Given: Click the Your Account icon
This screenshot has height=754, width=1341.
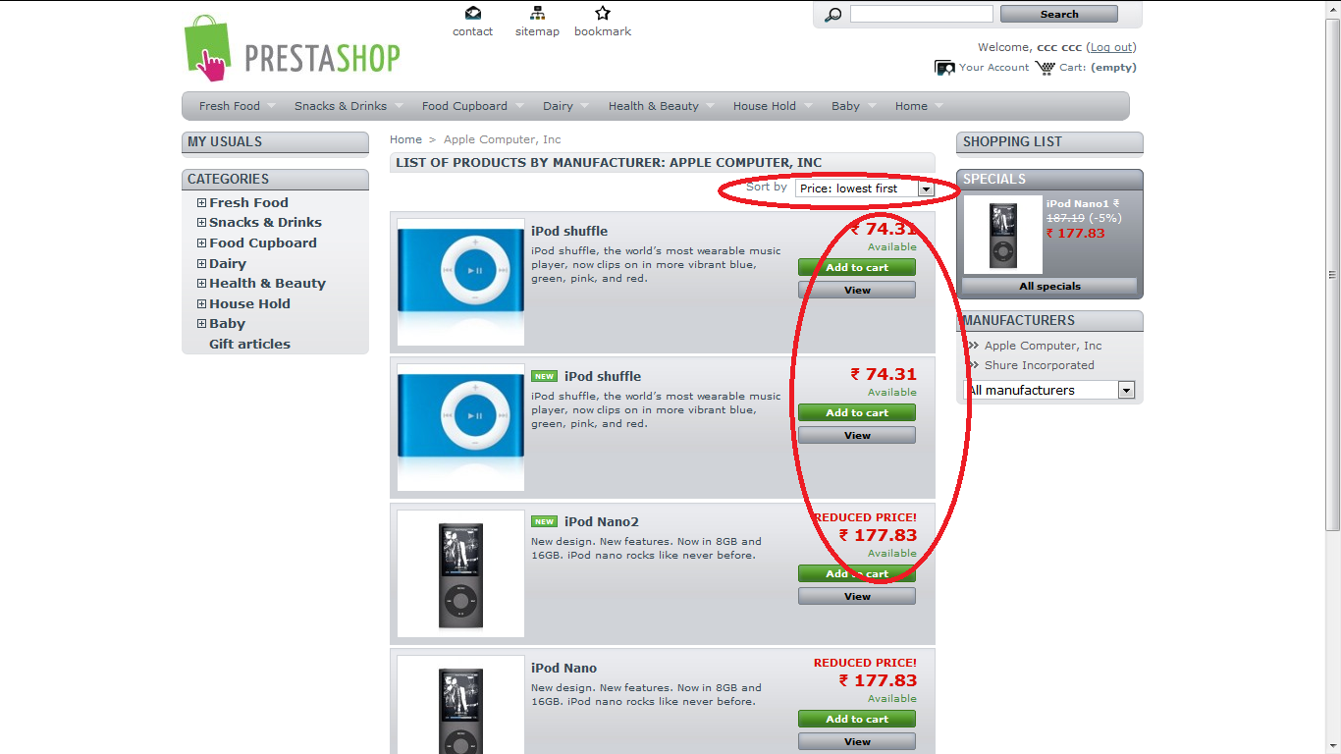Looking at the screenshot, I should tap(944, 68).
